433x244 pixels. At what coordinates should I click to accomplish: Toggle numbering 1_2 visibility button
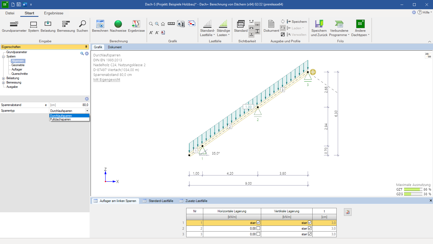(x=251, y=21)
